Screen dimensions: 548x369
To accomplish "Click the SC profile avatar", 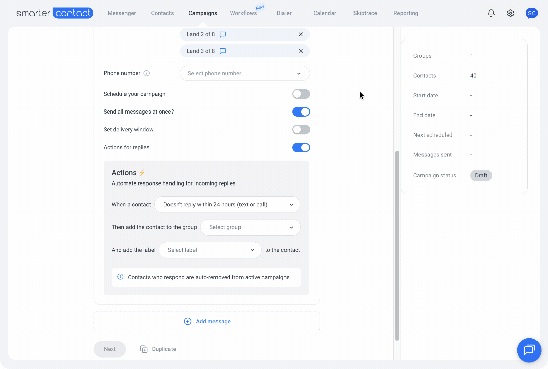I will coord(531,13).
